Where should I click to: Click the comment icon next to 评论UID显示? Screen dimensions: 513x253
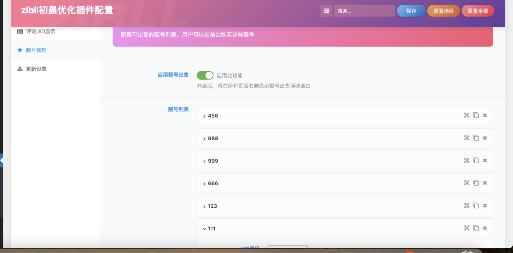pyautogui.click(x=19, y=31)
